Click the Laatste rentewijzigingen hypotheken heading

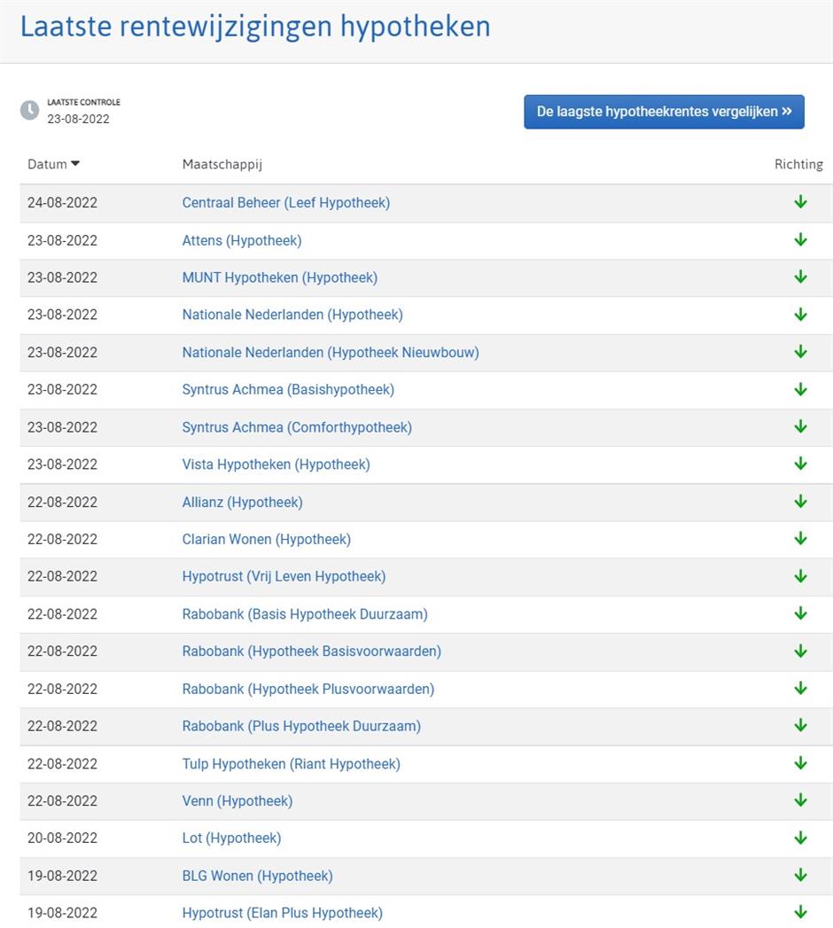point(255,27)
